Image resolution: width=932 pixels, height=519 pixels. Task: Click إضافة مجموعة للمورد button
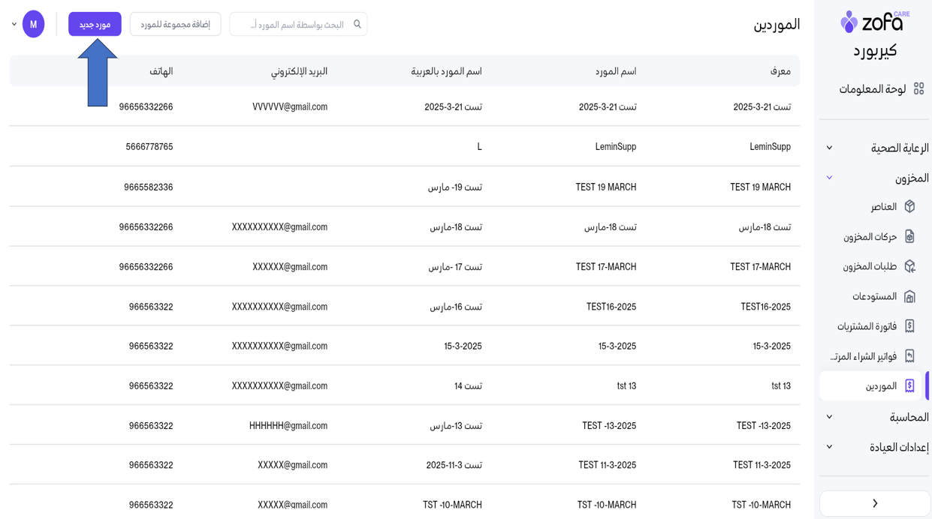[x=175, y=24]
